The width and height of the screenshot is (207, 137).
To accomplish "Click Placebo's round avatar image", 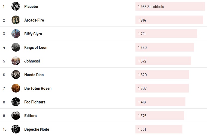I will click(16, 6).
